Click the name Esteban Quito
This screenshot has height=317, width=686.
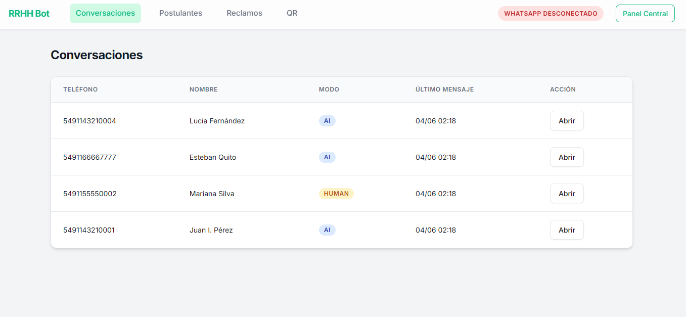point(213,157)
